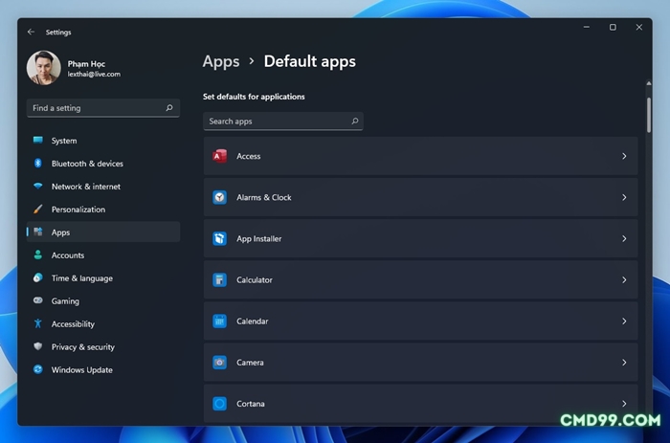Open Personalization settings
Image resolution: width=670 pixels, height=443 pixels.
[x=103, y=210]
